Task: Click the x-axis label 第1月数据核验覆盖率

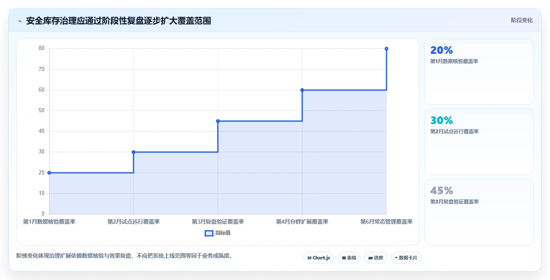Action: coord(49,222)
